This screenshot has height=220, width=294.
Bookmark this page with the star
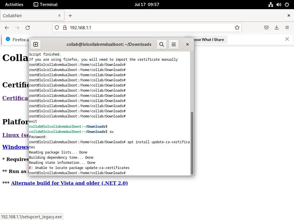tap(237, 28)
